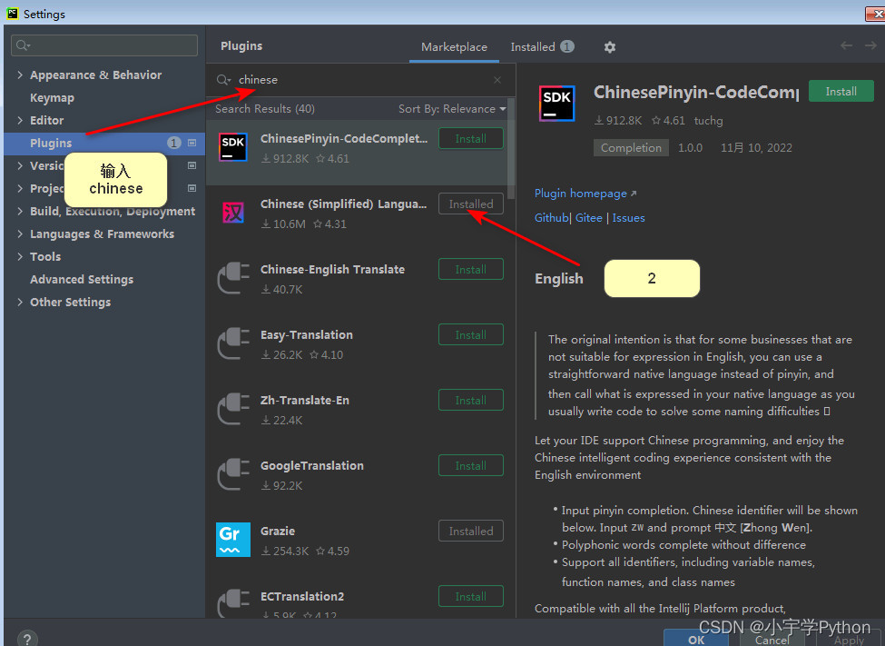Install Chinese-English Translate plugin
Screen dimensions: 885x646
pyautogui.click(x=471, y=270)
